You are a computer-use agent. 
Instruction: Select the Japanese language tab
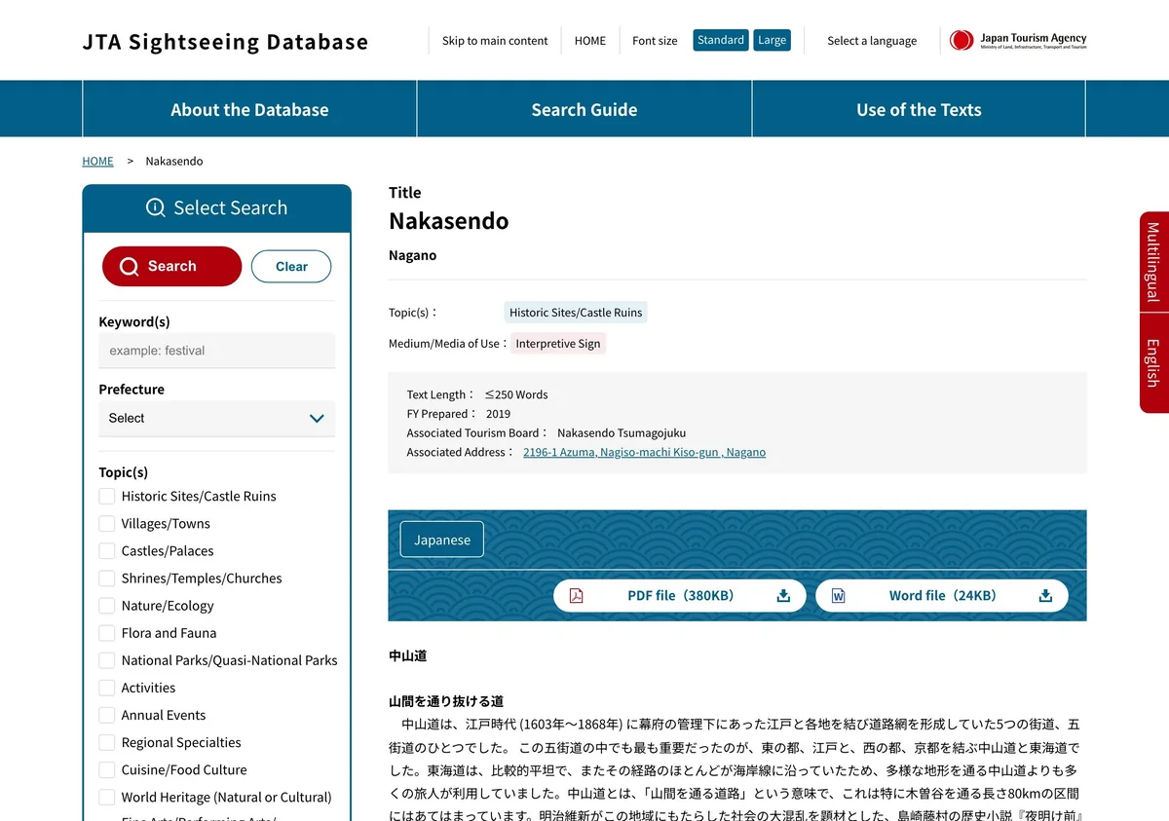click(x=442, y=540)
